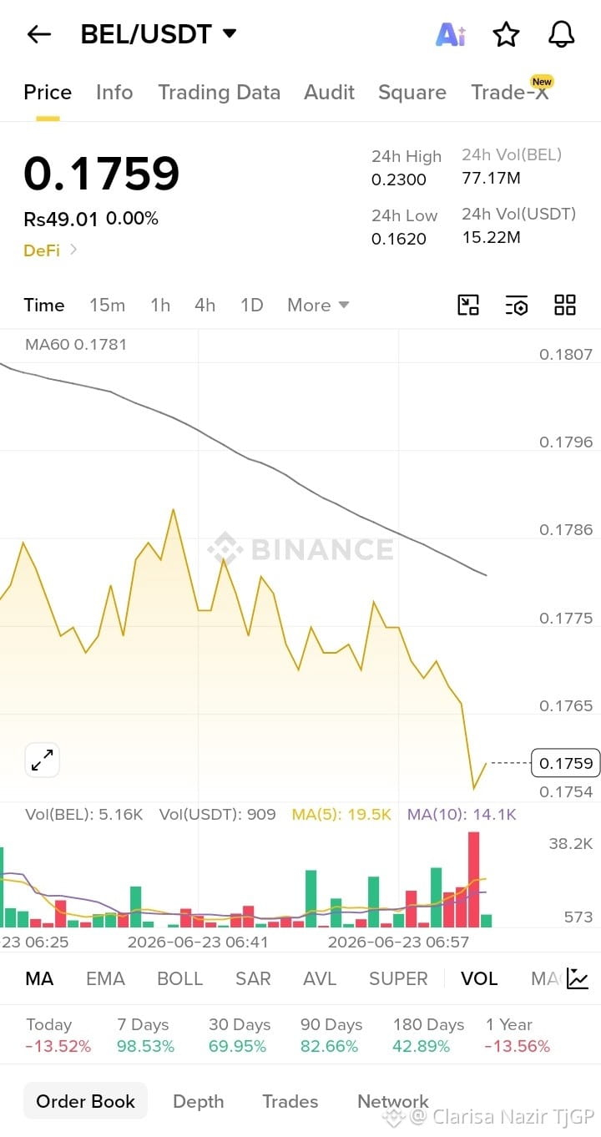Tap the back arrow icon
Viewport: 601px width, 1137px height.
pos(39,34)
